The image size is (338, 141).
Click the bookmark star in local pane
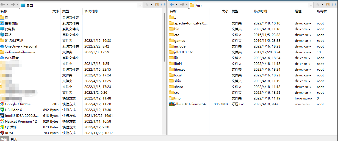(x=147, y=4)
